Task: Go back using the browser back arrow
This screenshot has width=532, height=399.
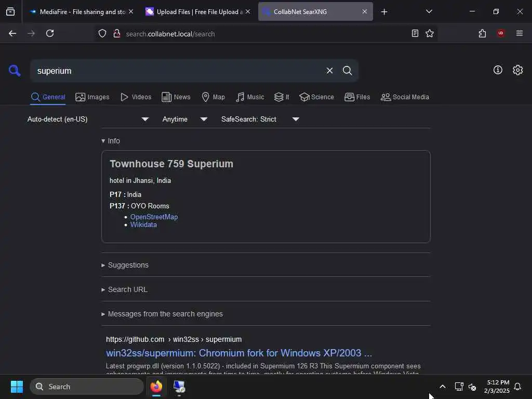Action: tap(12, 33)
